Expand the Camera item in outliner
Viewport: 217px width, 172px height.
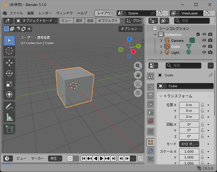(161, 41)
